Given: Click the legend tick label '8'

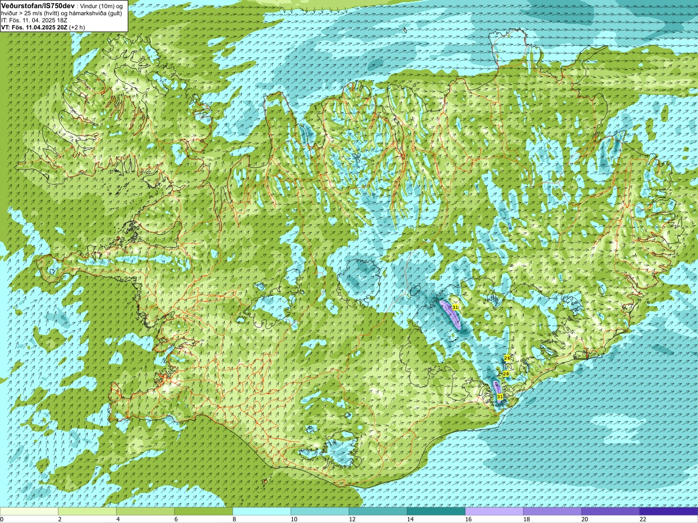Looking at the screenshot, I should point(234,519).
